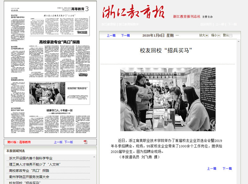Go to 下一版 next page
Screen dimensions: 248x184
coord(69,142)
